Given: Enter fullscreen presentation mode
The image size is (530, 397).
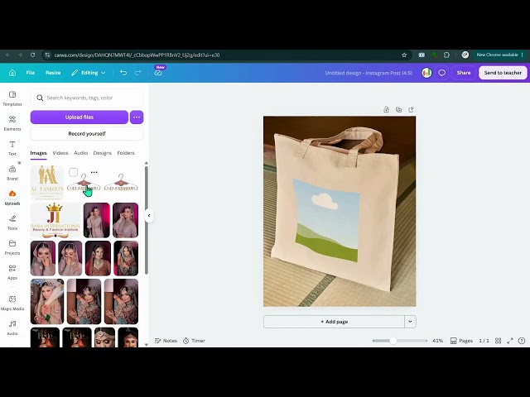Looking at the screenshot, I should (510, 341).
